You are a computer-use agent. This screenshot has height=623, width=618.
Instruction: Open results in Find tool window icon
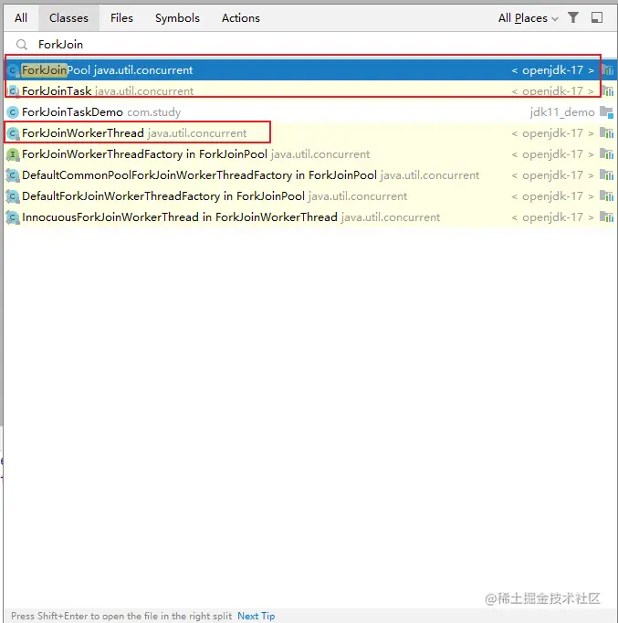click(x=597, y=17)
